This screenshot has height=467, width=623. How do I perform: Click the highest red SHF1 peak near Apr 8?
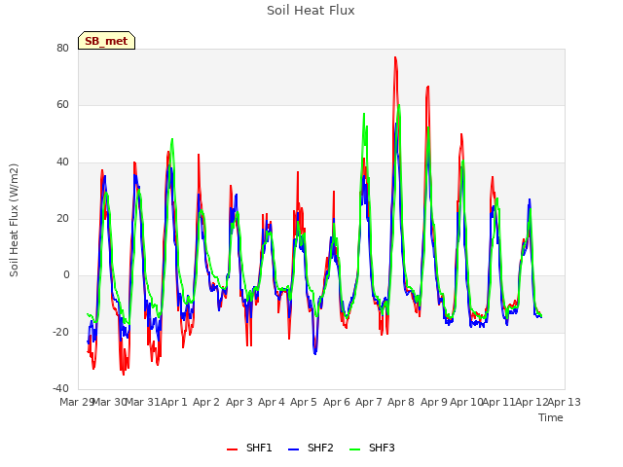click(x=395, y=57)
